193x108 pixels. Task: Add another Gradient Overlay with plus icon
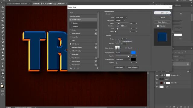click(x=96, y=47)
